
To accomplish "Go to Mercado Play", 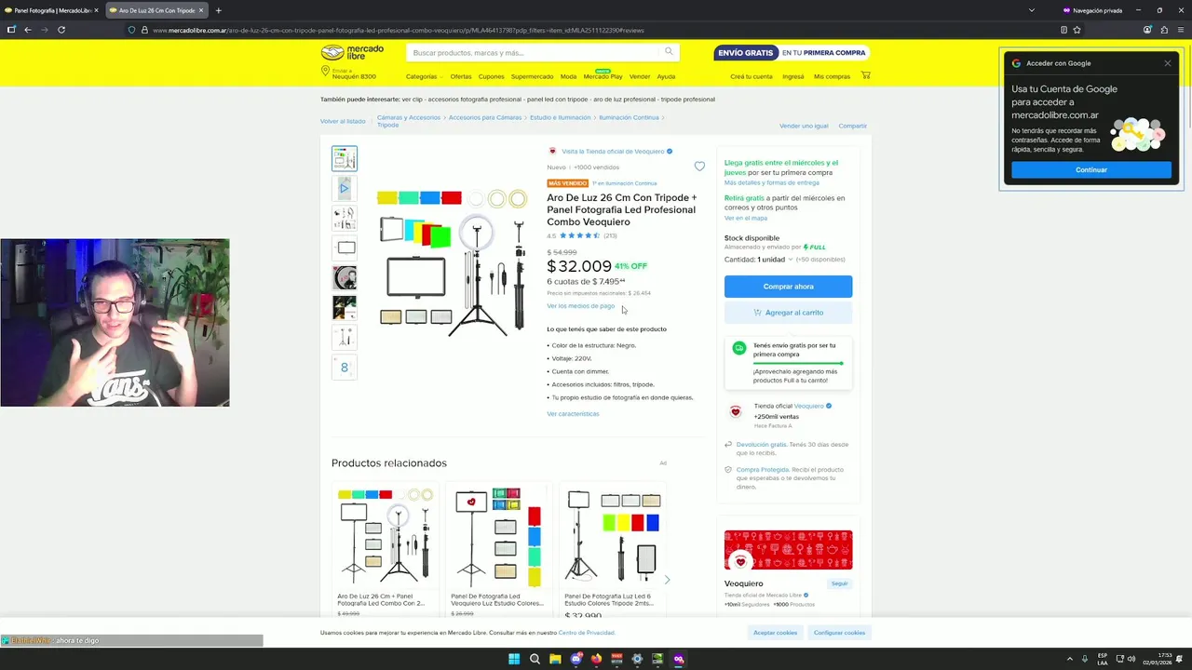I will [603, 76].
